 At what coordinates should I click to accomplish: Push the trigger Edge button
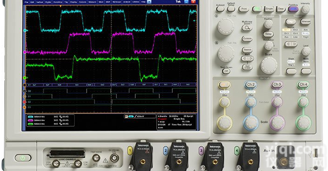coord(290,22)
